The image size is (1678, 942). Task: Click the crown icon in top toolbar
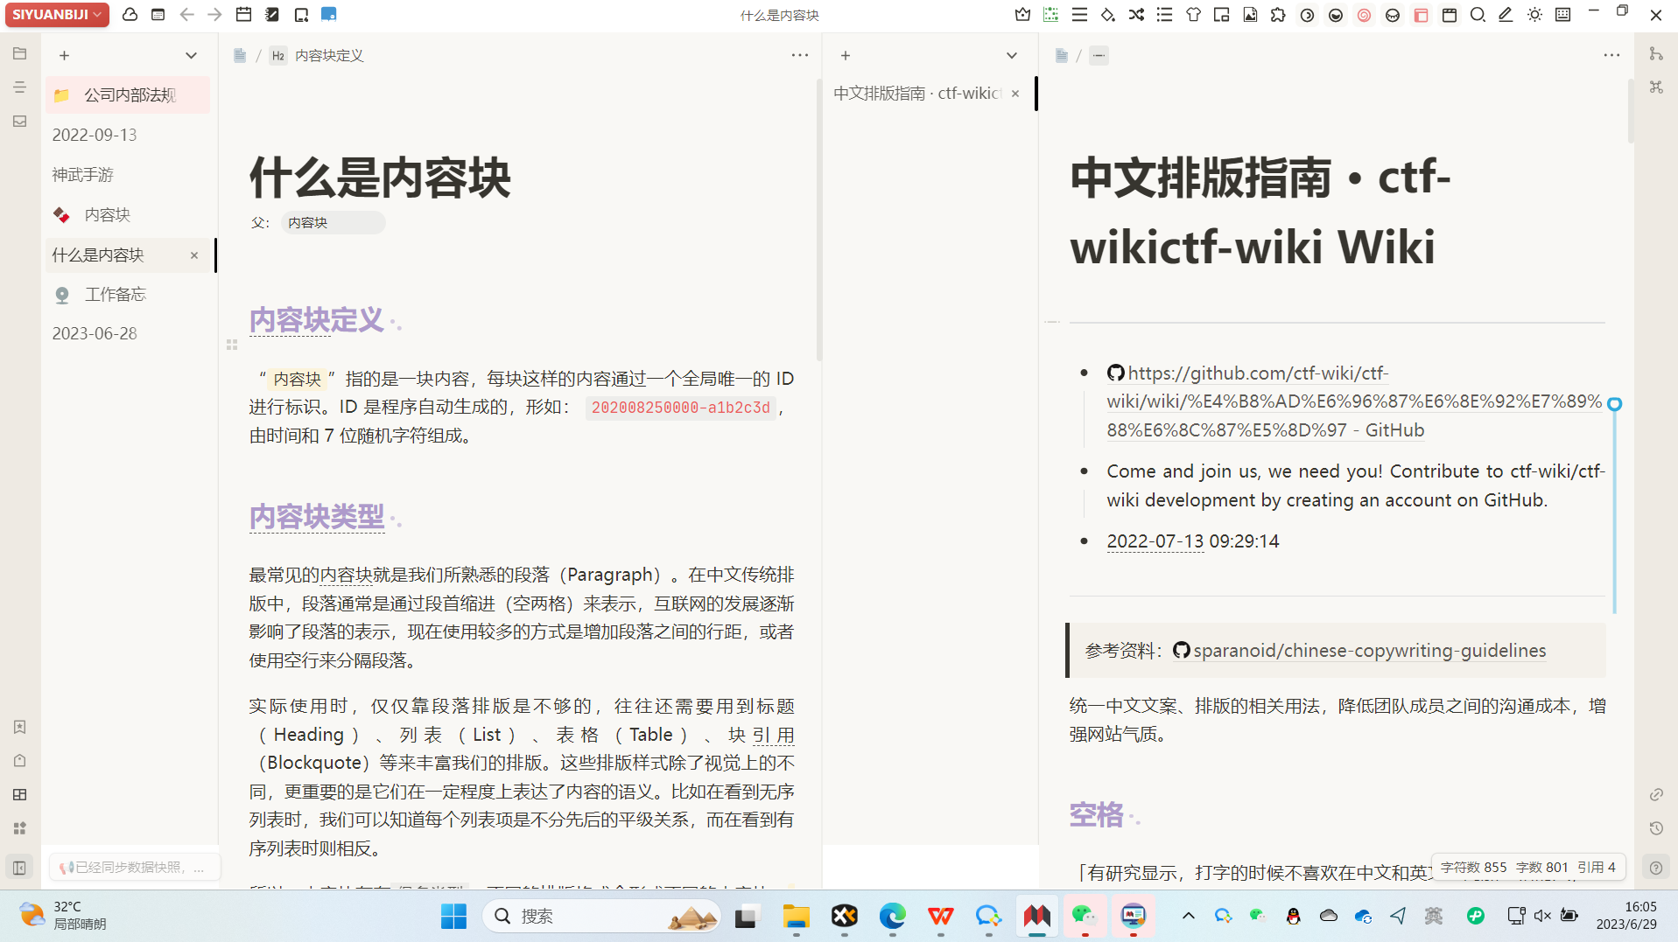(x=1022, y=15)
